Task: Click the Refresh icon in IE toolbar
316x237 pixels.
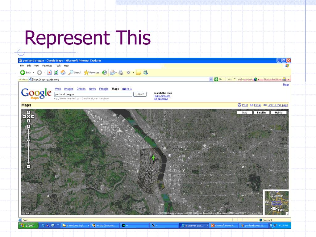Action: pos(56,73)
